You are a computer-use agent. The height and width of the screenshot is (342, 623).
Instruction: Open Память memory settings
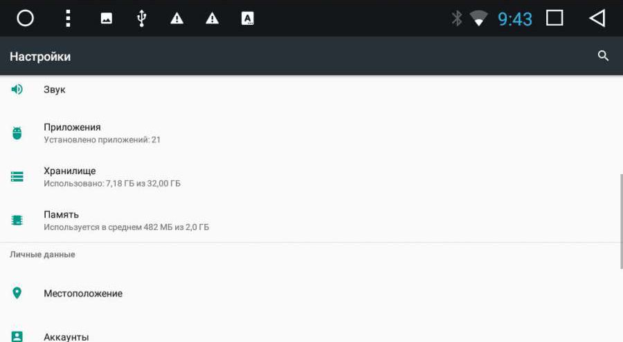point(311,220)
